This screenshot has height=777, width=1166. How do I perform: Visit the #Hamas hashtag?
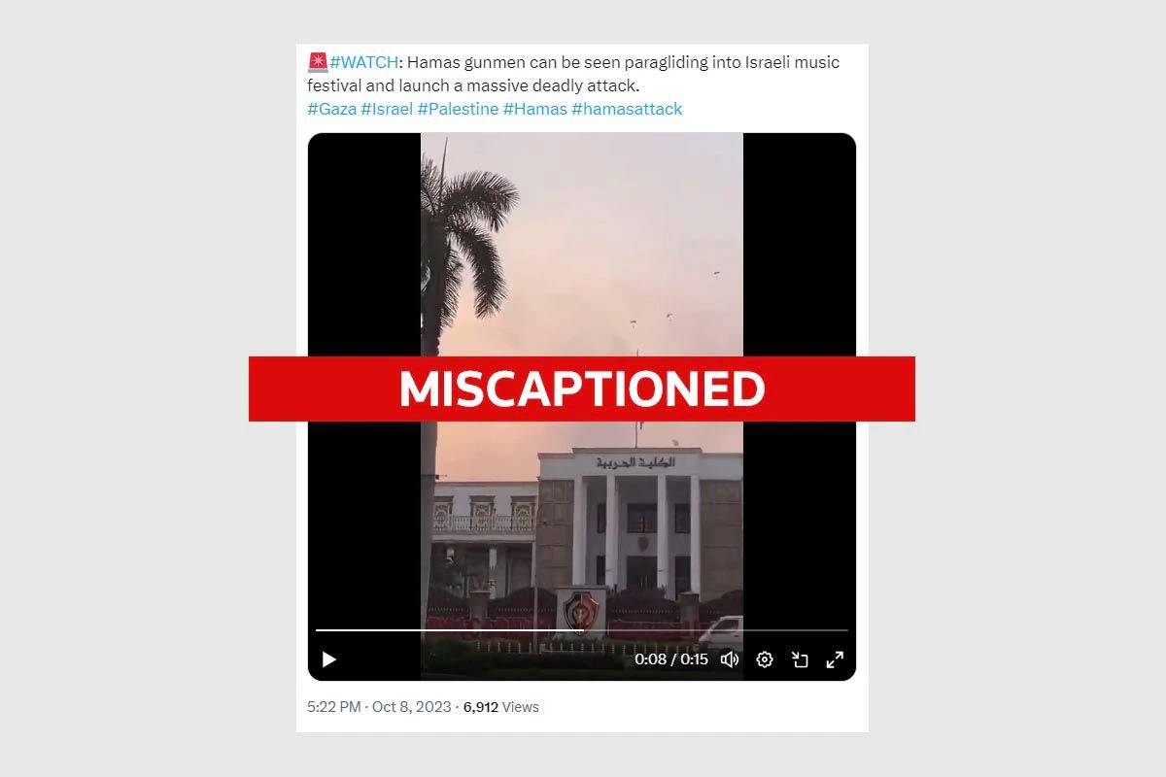(534, 109)
